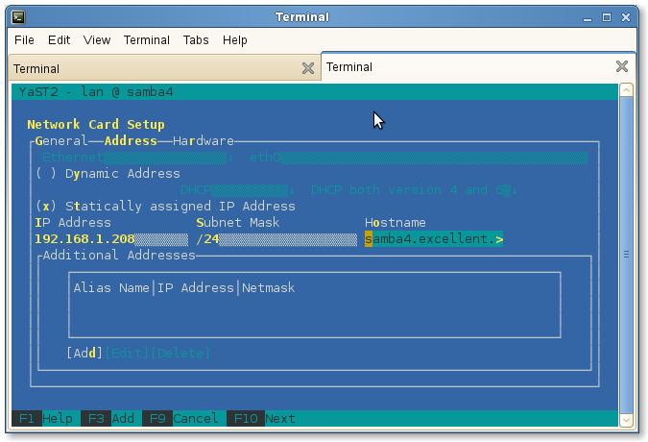This screenshot has height=442, width=648.
Task: Close the first Terminal tab
Action: (308, 68)
